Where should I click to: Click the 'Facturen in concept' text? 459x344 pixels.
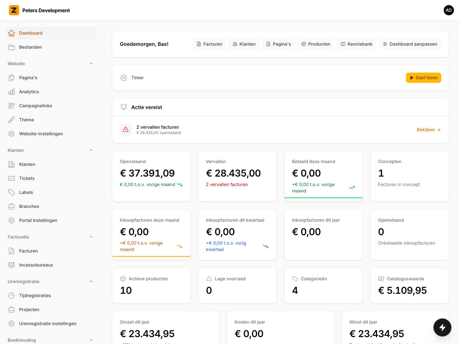coord(399,184)
